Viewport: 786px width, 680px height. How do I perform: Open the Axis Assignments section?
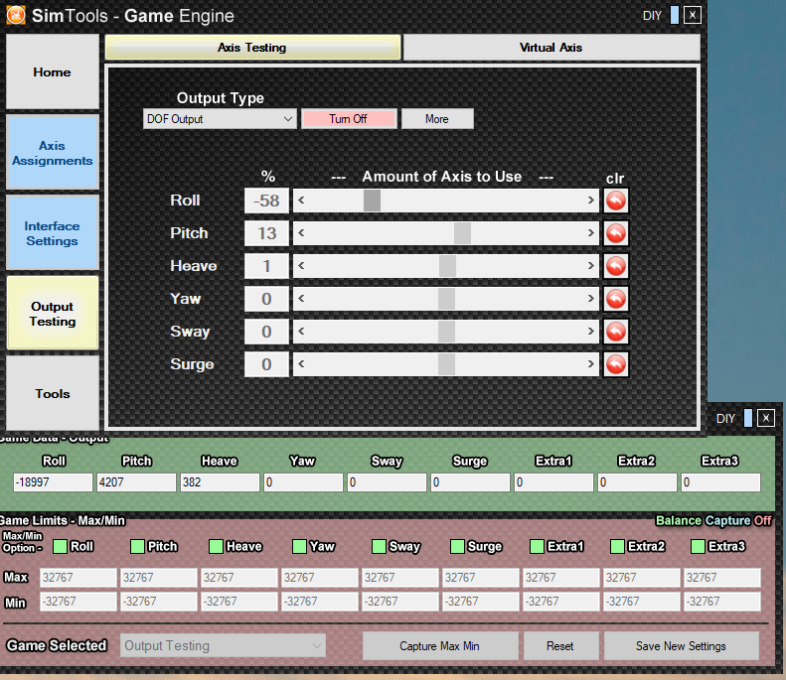(52, 153)
